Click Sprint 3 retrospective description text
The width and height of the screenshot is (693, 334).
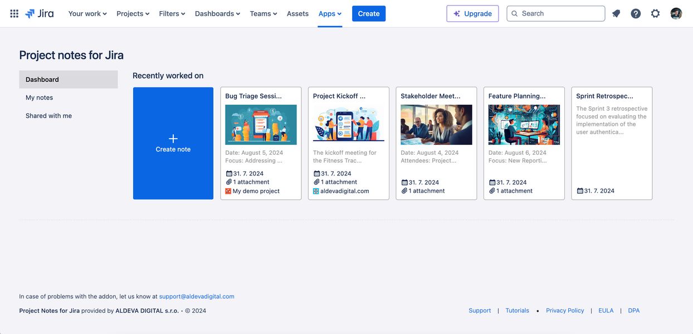[x=612, y=120]
